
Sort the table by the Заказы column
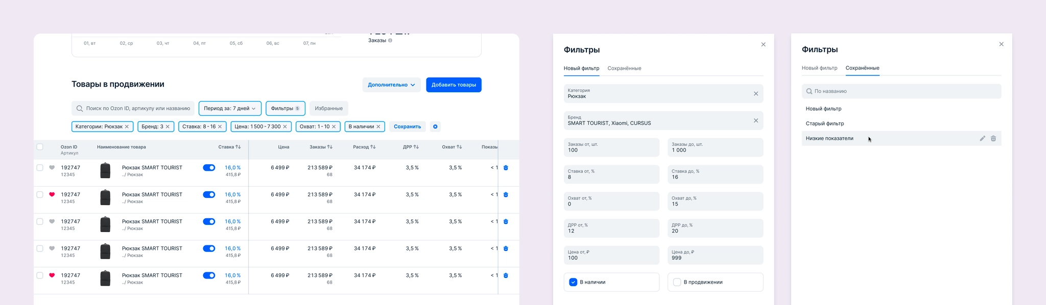(x=329, y=147)
